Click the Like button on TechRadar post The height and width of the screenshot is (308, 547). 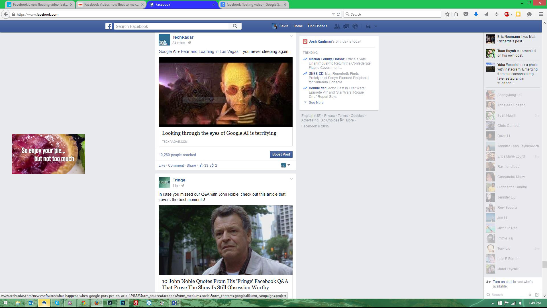tap(161, 166)
